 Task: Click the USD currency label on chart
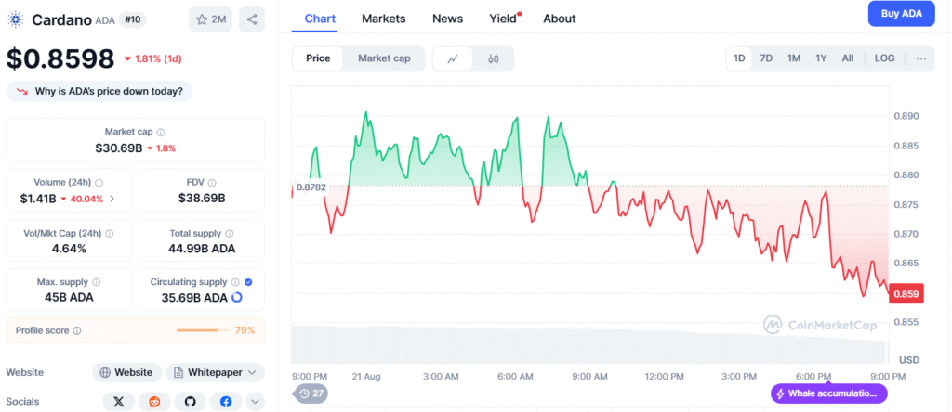[x=909, y=360]
